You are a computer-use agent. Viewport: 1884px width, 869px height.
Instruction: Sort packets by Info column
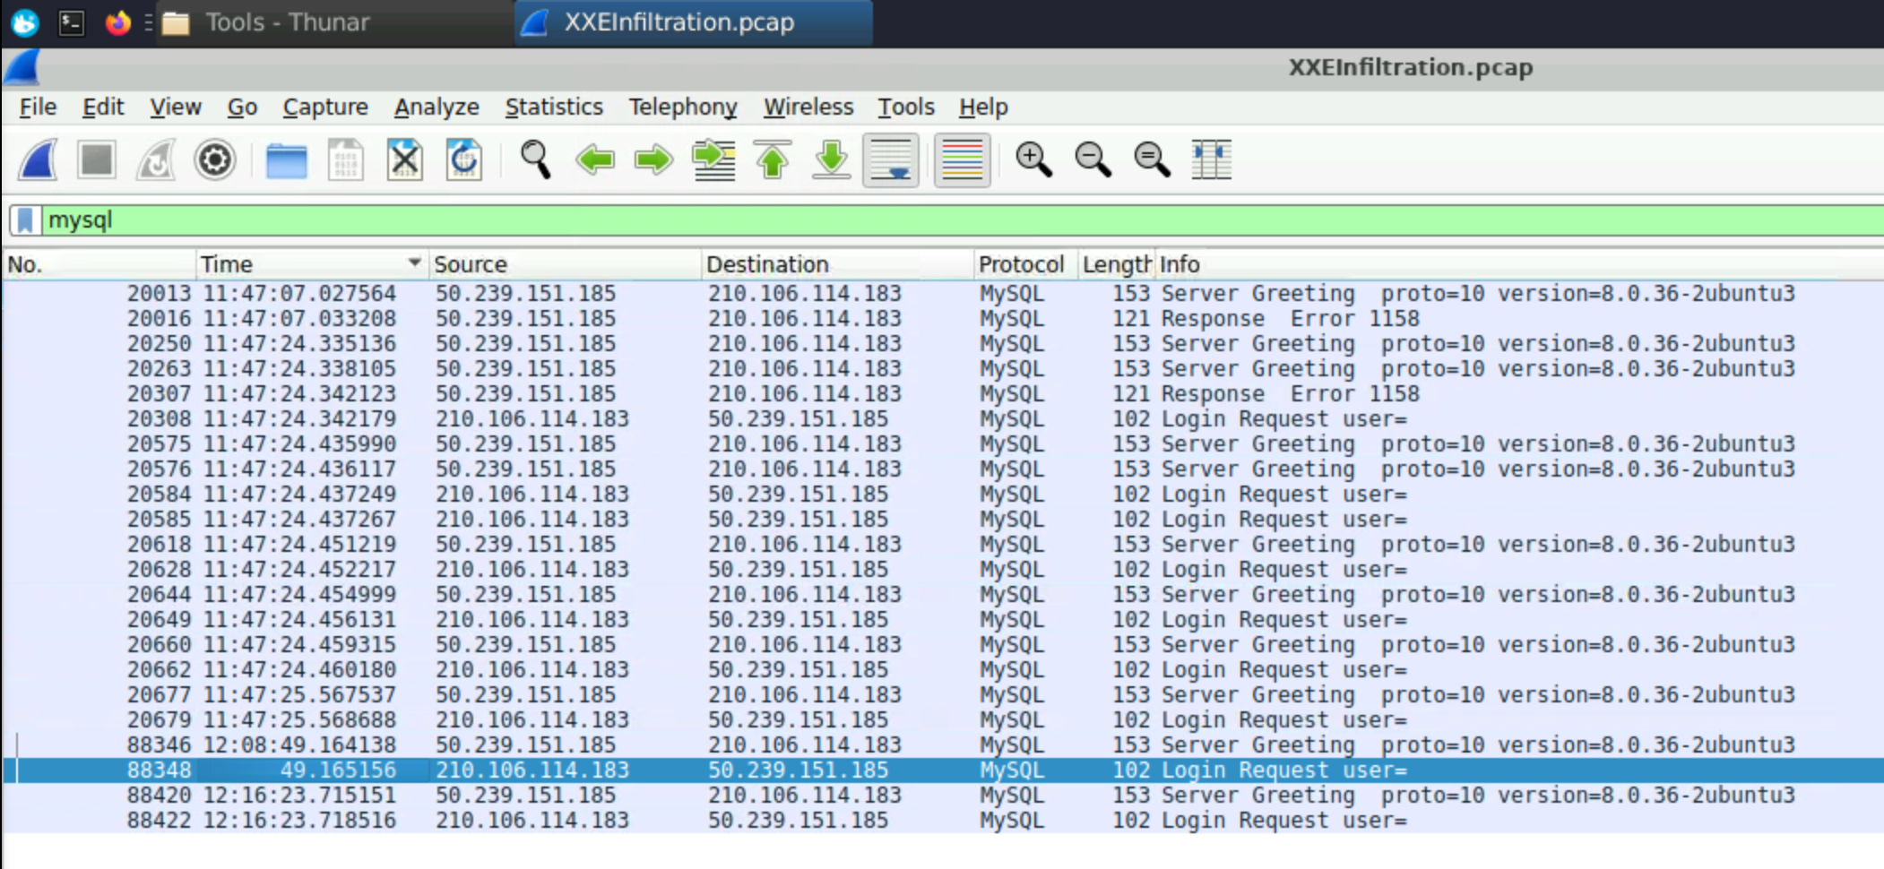point(1519,264)
